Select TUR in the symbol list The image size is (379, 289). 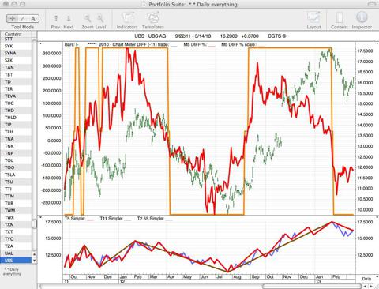[x=16, y=203]
